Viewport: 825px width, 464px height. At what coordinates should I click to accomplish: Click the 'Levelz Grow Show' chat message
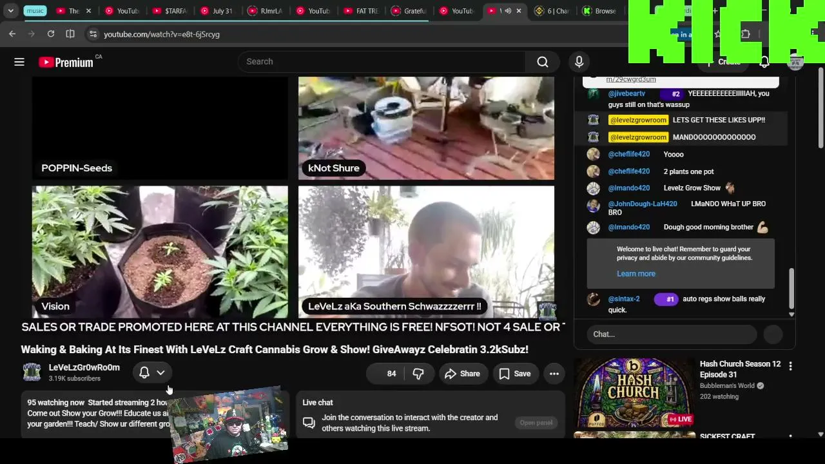(x=692, y=188)
